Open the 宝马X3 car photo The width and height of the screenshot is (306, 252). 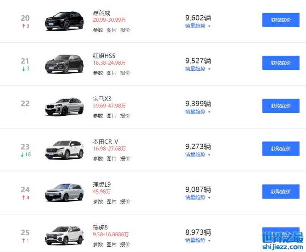64,106
